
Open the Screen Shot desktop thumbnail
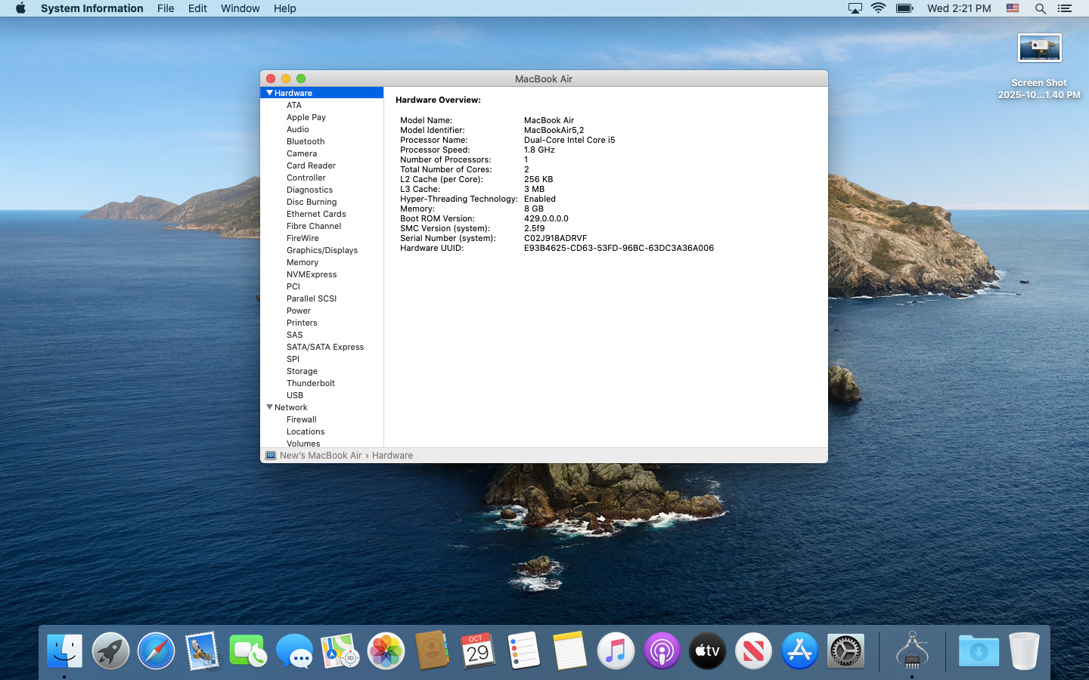pyautogui.click(x=1039, y=48)
